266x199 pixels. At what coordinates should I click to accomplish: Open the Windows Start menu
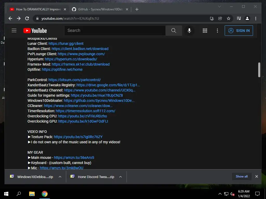point(6,194)
